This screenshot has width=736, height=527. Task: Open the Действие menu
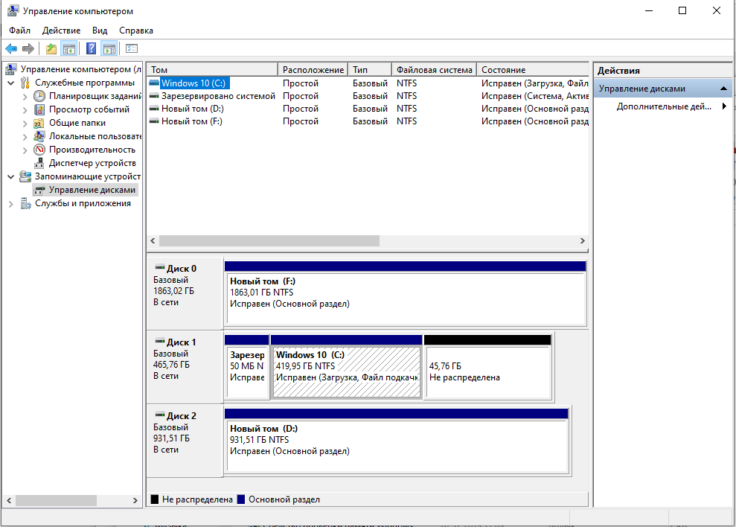point(61,31)
